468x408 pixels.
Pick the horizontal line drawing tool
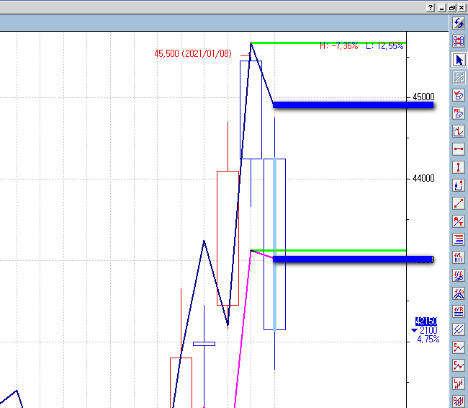point(459,149)
